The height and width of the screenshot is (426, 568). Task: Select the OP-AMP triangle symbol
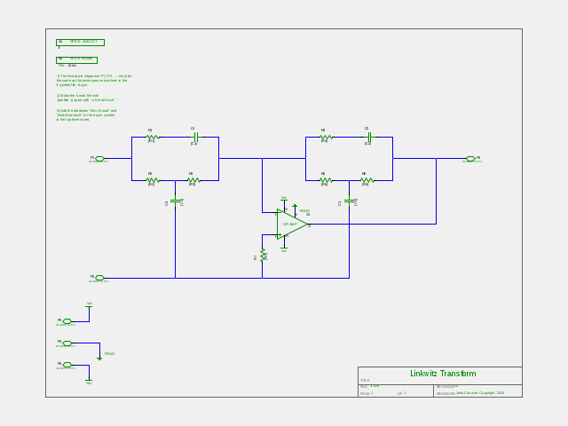pyautogui.click(x=292, y=225)
